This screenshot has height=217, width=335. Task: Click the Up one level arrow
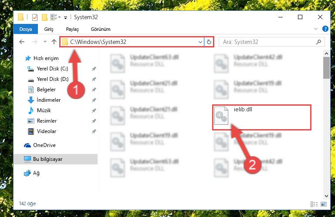(54, 42)
